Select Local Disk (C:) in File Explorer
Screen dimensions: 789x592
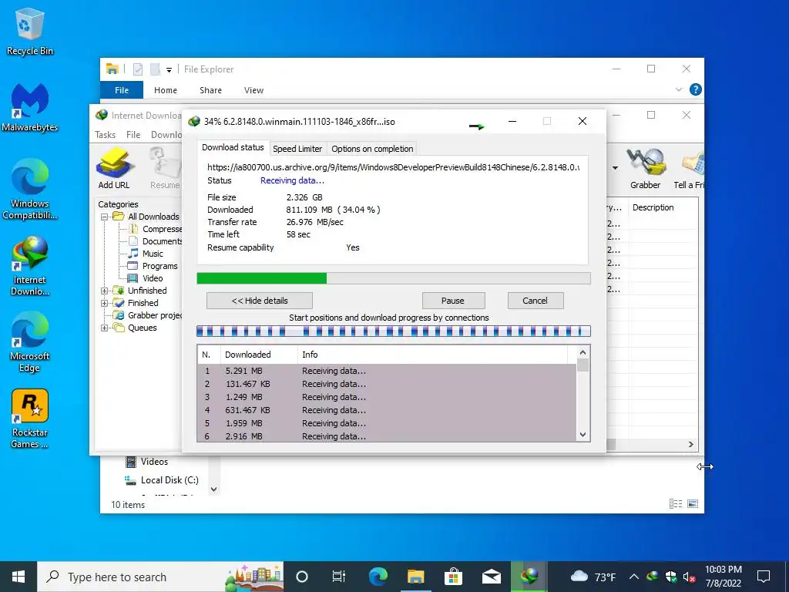pos(162,480)
